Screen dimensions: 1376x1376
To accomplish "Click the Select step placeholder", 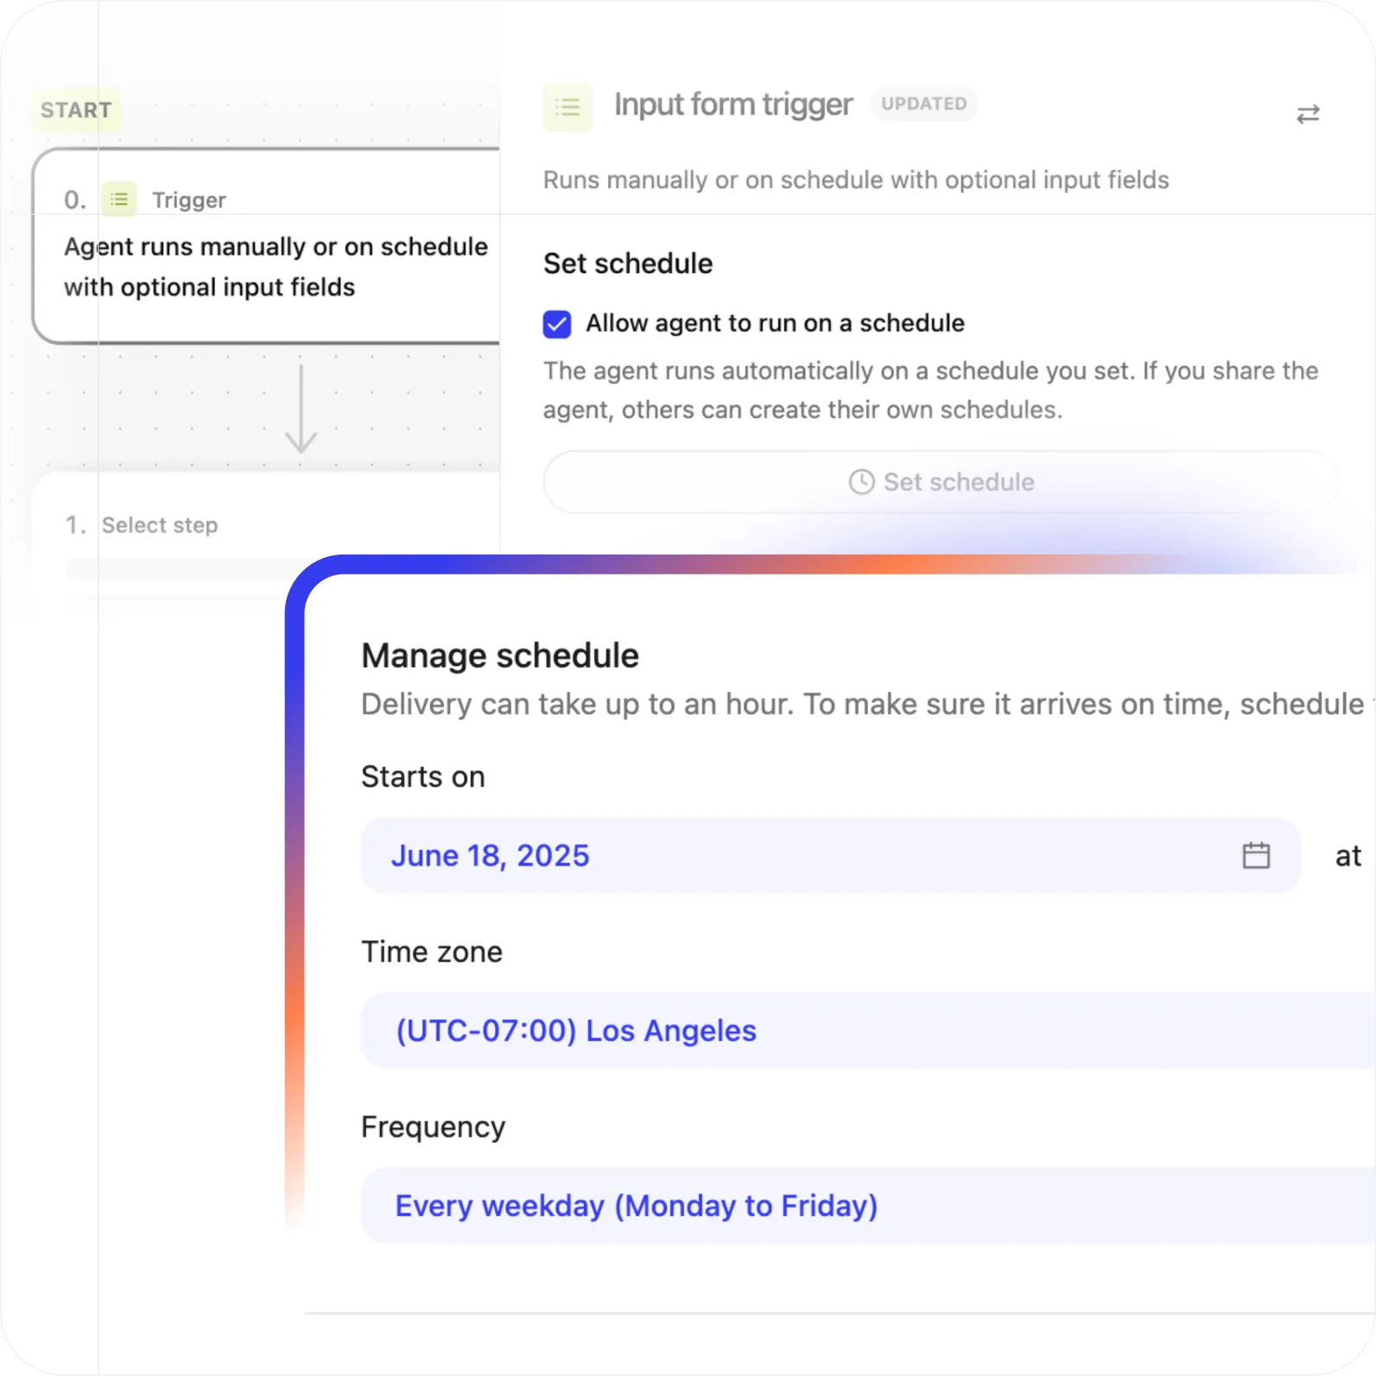I will point(160,524).
